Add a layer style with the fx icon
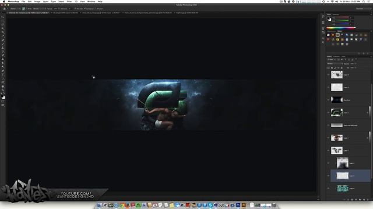The image size is (373, 209). point(349,200)
